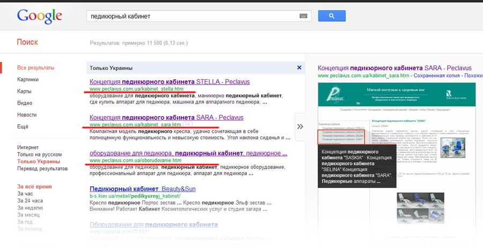This screenshot has width=483, height=248.
Task: Expand the 'Ещё' sidebar option
Action: pyautogui.click(x=23, y=126)
